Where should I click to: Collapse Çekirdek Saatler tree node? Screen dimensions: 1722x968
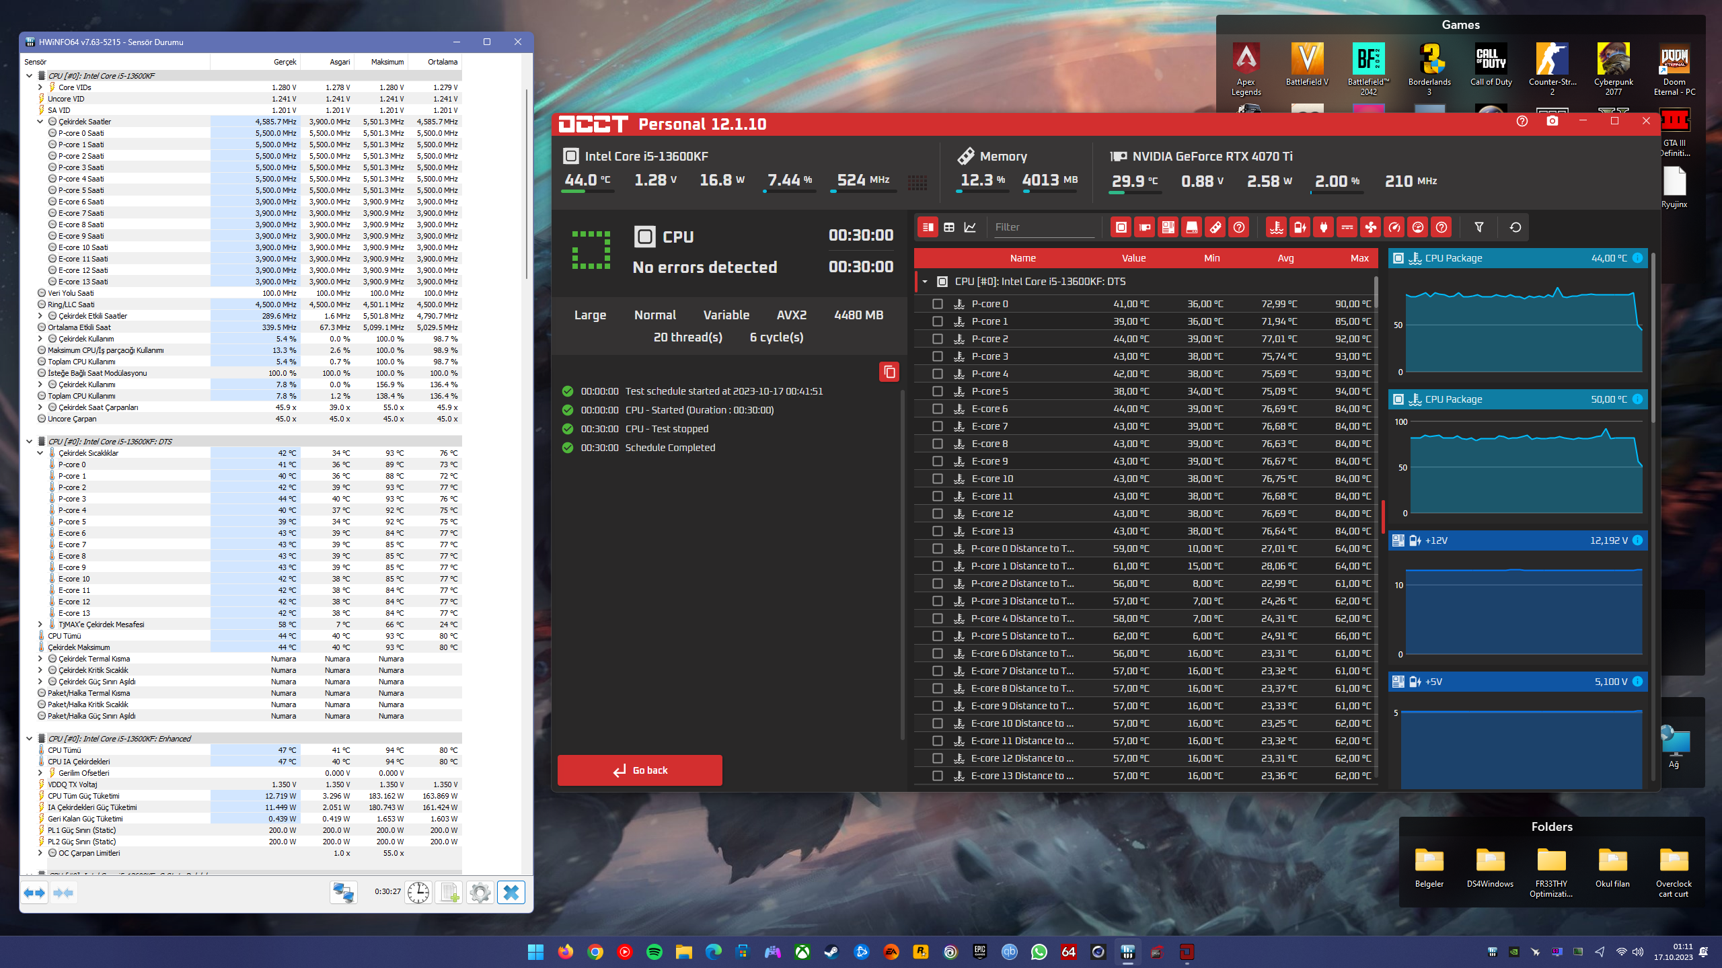(40, 122)
